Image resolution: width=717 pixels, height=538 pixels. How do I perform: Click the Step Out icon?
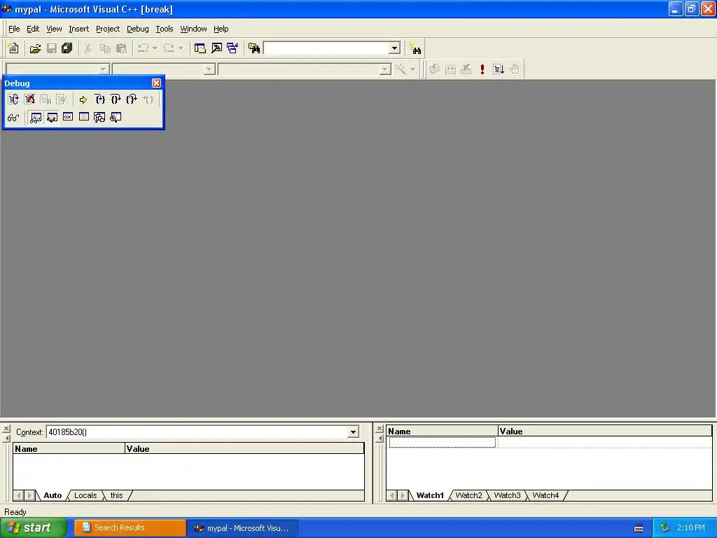[132, 99]
